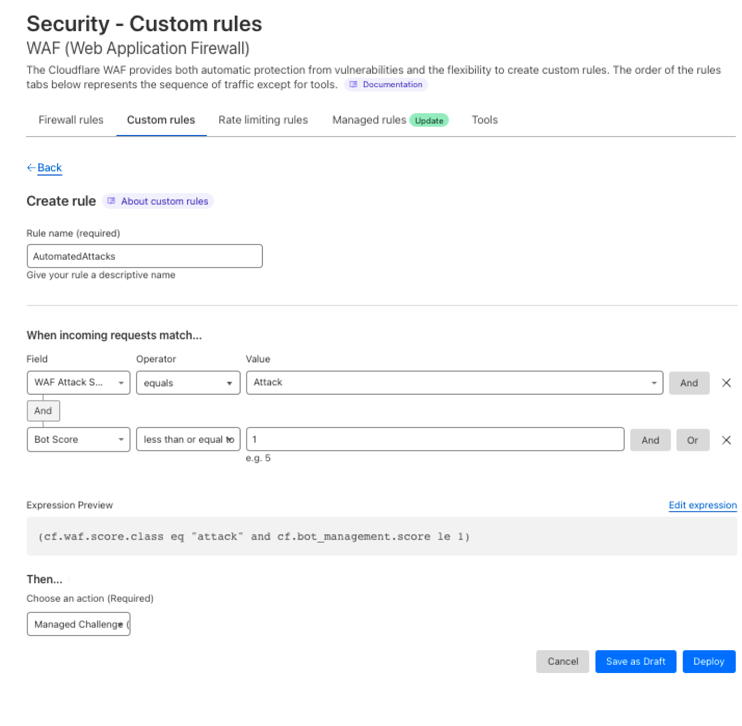Open the Bot Score field dropdown
Screen dimensions: 742x726
78,439
